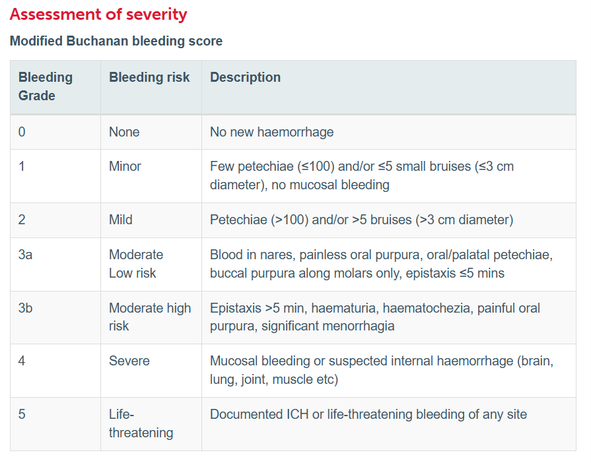Click the 'Epistaxis >5 min' description

(375, 317)
